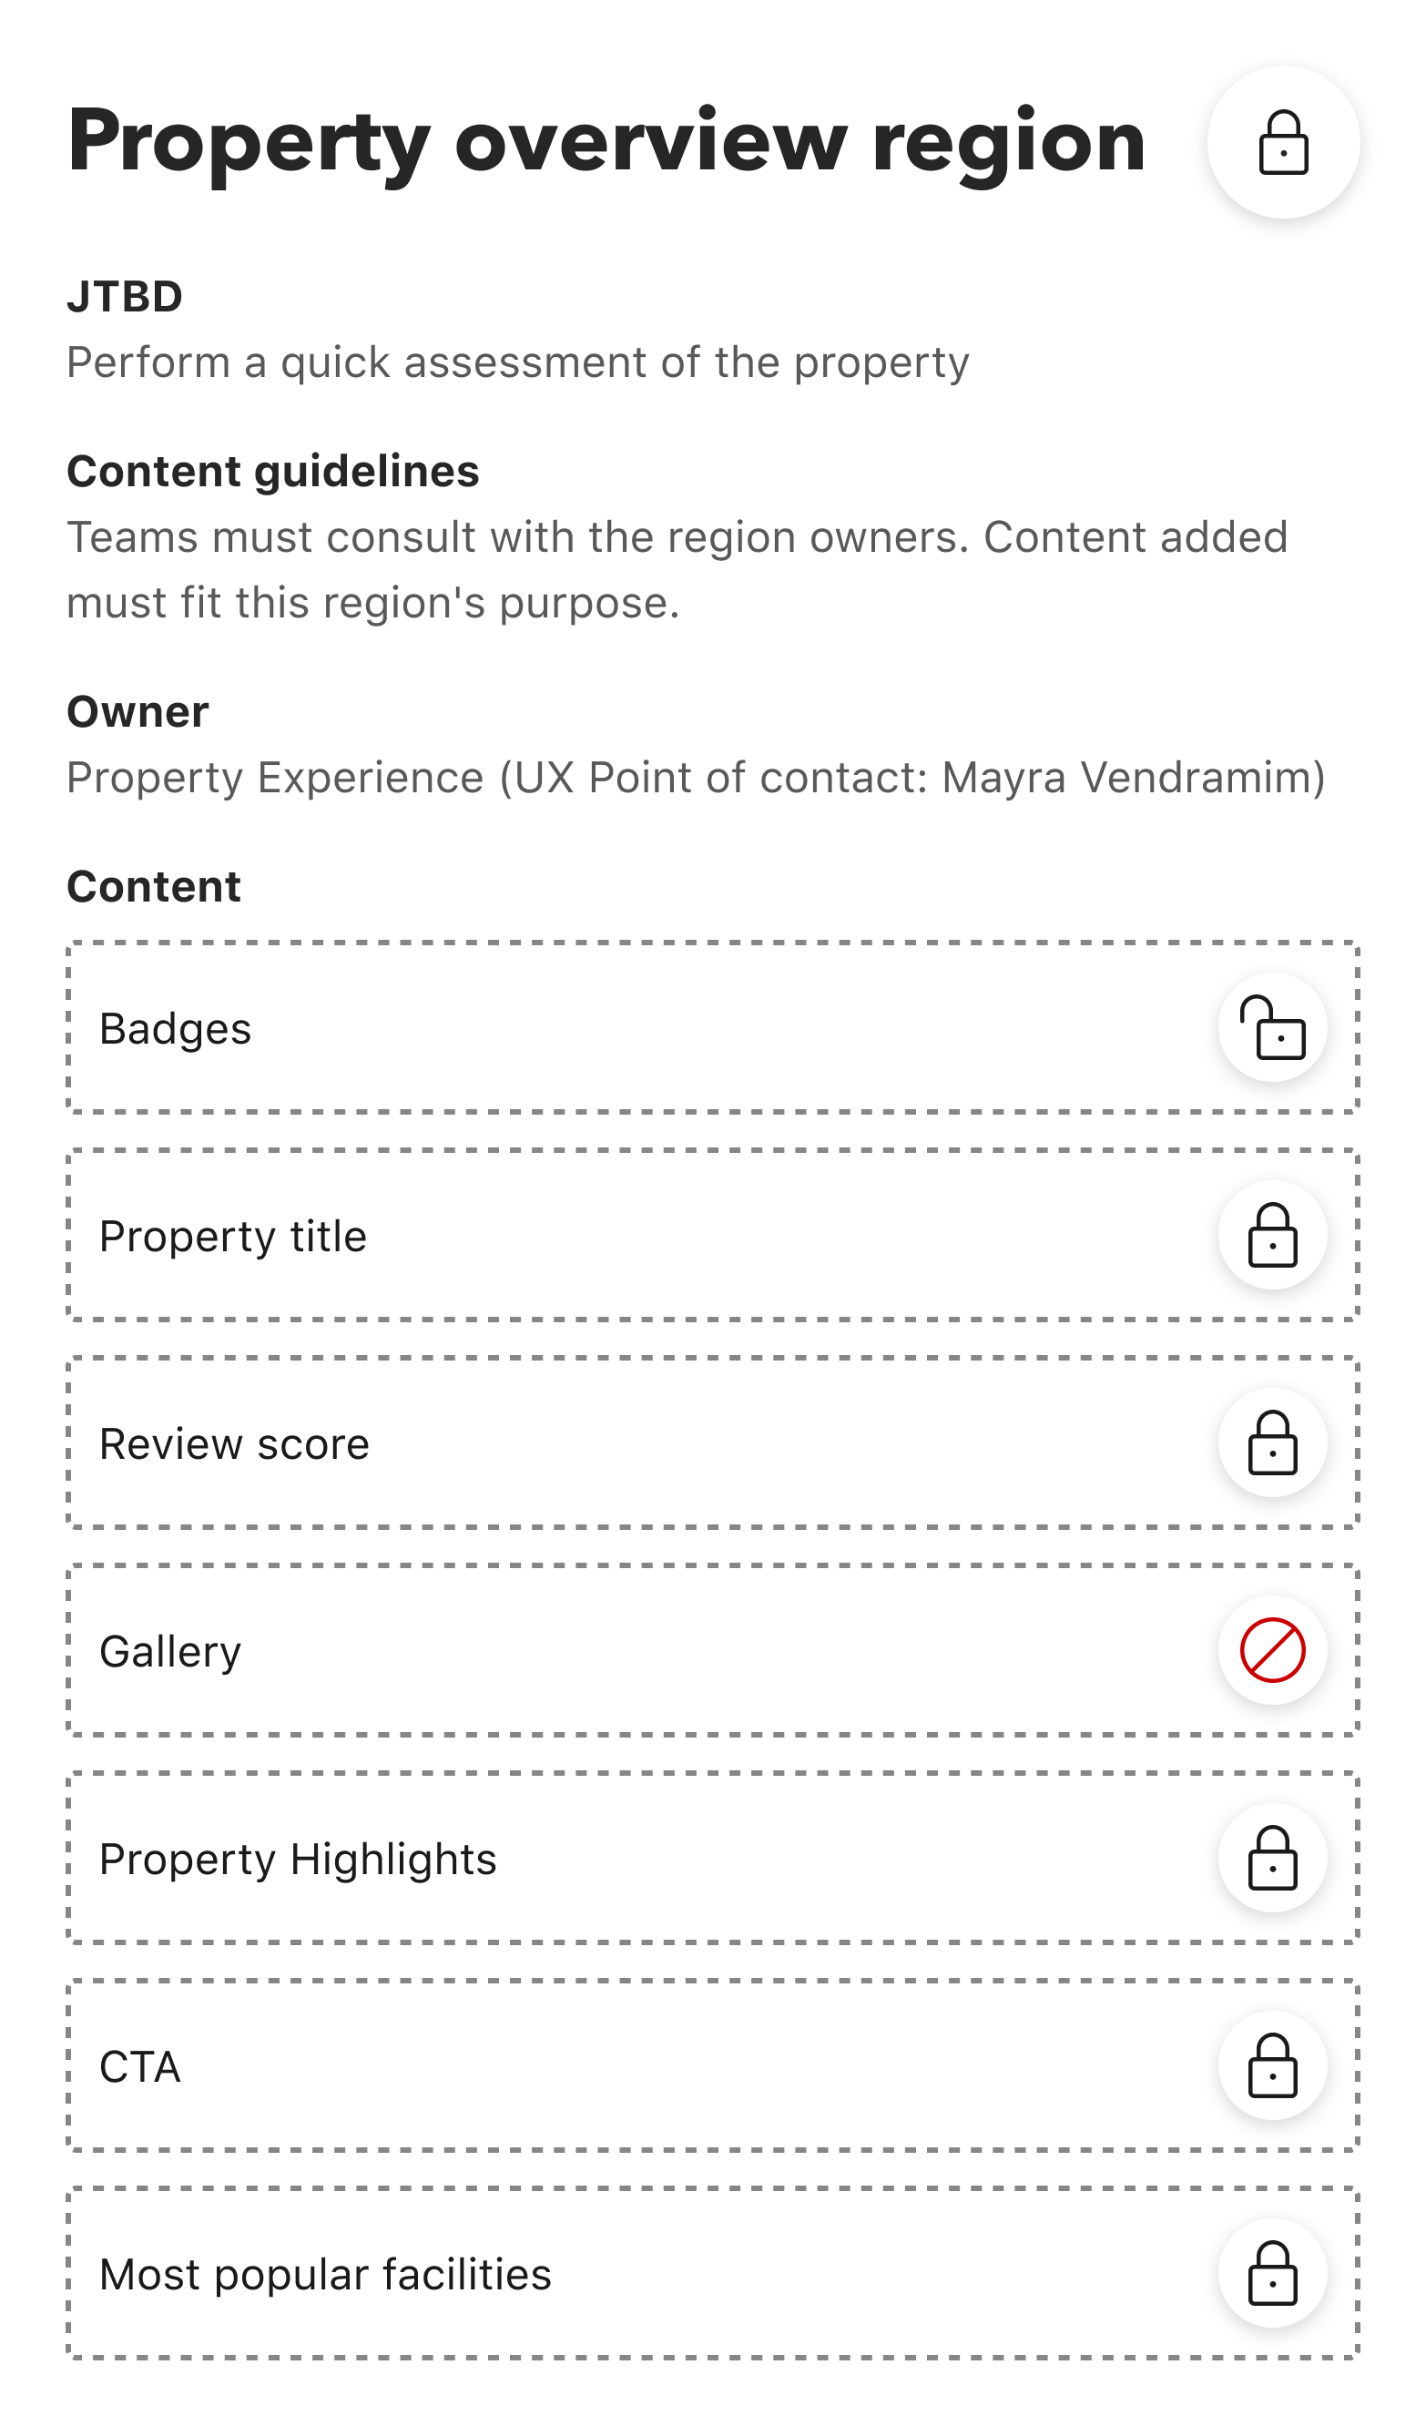Select the Property Highlights content label
The width and height of the screenshot is (1426, 2426).
pyautogui.click(x=298, y=1859)
